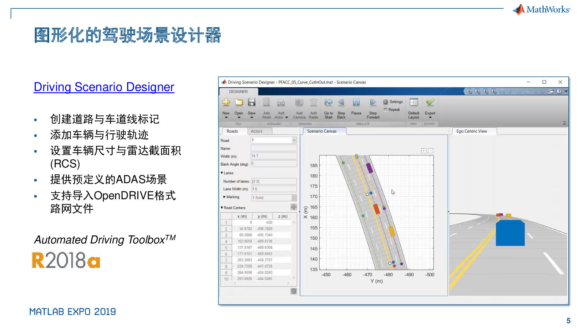Click the Add Actor car icon

pos(281,102)
